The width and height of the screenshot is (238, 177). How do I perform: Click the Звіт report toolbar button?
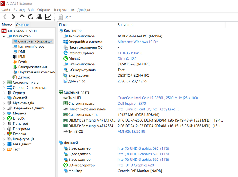(x=64, y=17)
